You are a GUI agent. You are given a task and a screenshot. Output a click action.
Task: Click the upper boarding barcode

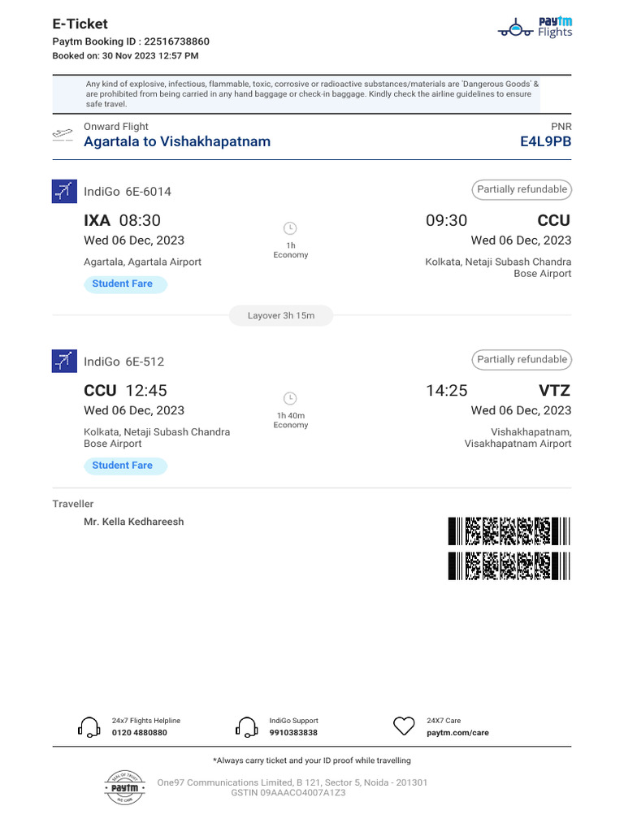[509, 531]
